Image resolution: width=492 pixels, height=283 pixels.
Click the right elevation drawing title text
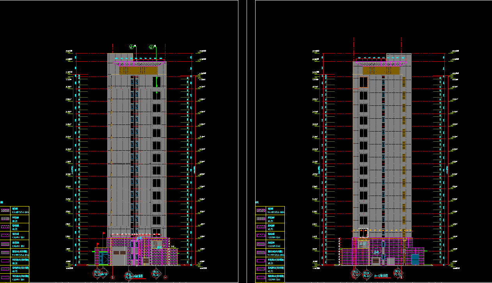pyautogui.click(x=382, y=276)
